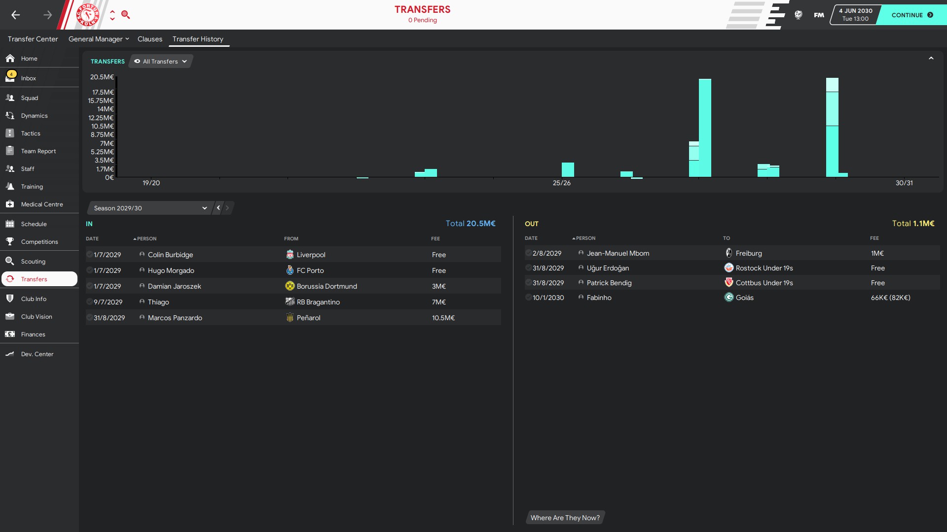Expand the Season 2029/30 dropdown

tap(150, 208)
